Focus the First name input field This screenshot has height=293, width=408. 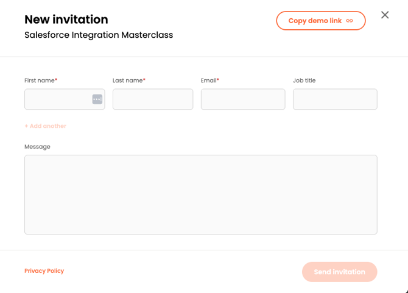57,99
